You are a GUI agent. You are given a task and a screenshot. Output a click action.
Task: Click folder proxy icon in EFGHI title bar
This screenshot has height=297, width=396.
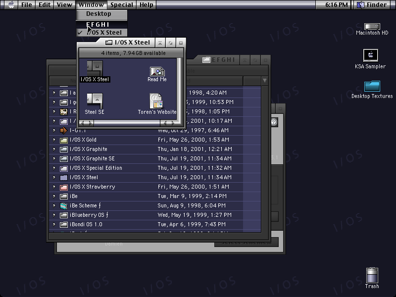(206, 60)
